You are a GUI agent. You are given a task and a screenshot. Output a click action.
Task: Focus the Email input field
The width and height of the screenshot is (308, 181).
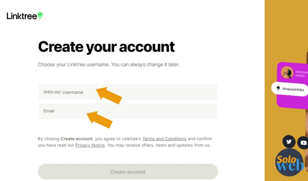[x=128, y=111]
